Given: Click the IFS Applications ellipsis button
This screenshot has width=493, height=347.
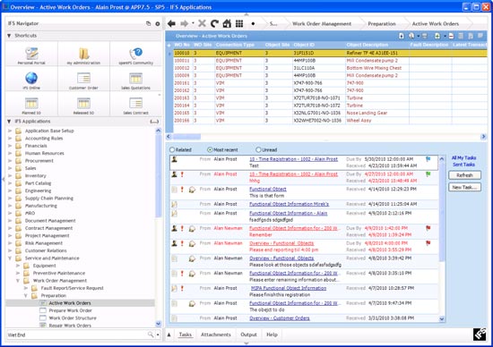Looking at the screenshot, I should [154, 122].
